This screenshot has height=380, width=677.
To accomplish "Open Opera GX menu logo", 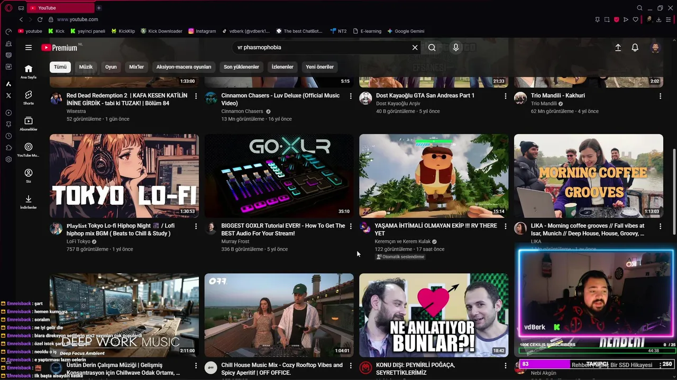I will [8, 8].
